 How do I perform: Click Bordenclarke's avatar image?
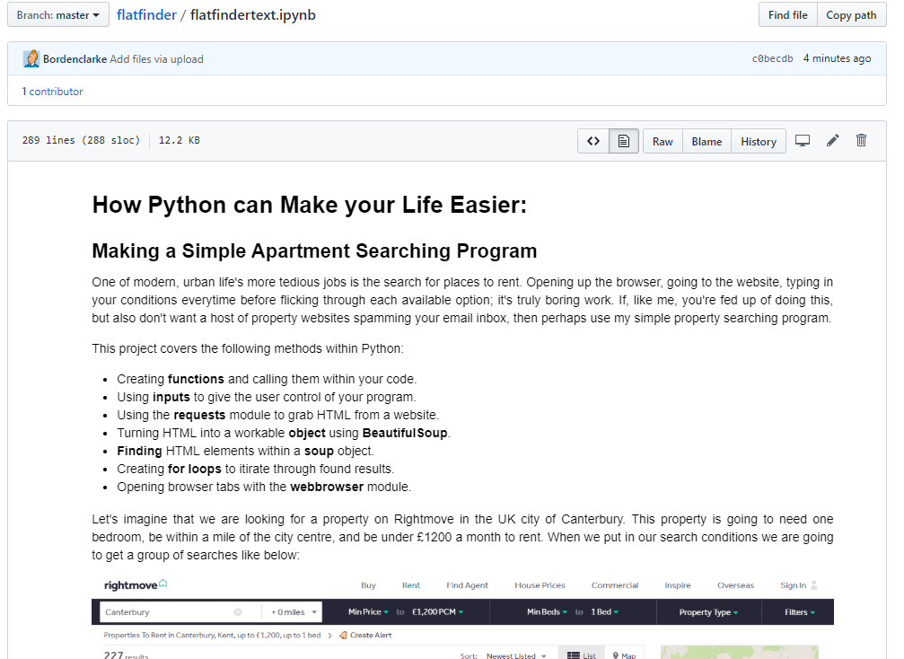pos(31,58)
